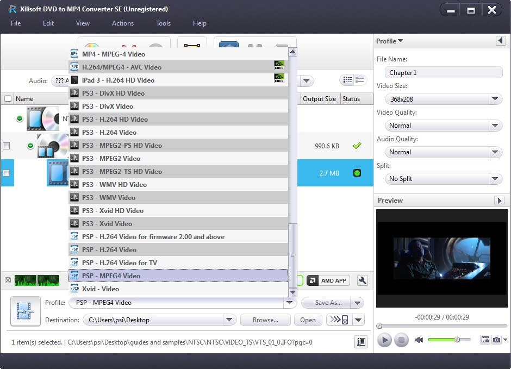Play the preview video
Screen dimensions: 511x369
pyautogui.click(x=384, y=340)
